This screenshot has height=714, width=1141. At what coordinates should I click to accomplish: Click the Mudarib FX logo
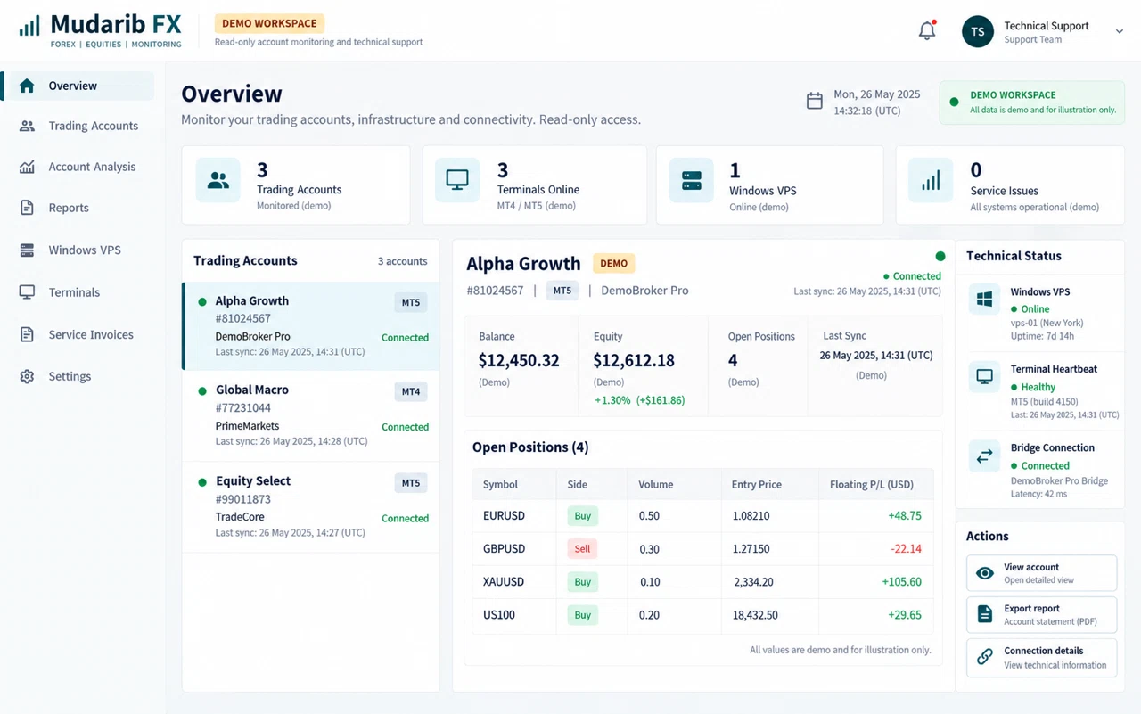tap(101, 30)
